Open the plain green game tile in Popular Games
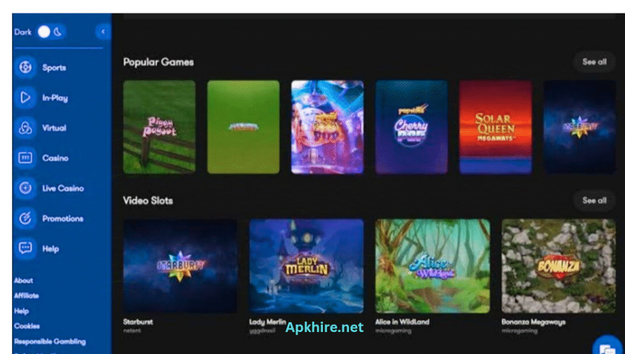 [x=244, y=127]
